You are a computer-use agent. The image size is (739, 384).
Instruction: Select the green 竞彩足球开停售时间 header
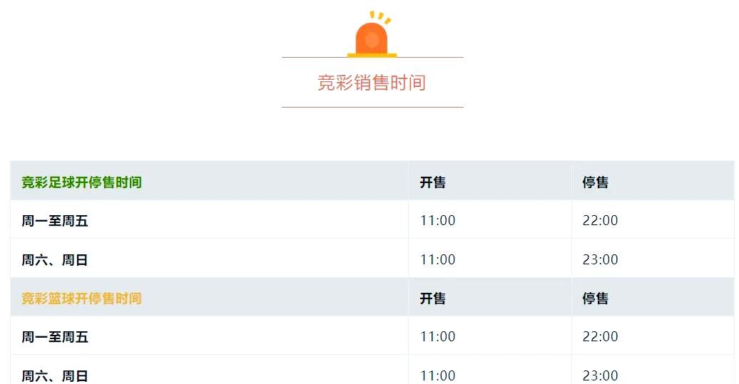click(81, 182)
